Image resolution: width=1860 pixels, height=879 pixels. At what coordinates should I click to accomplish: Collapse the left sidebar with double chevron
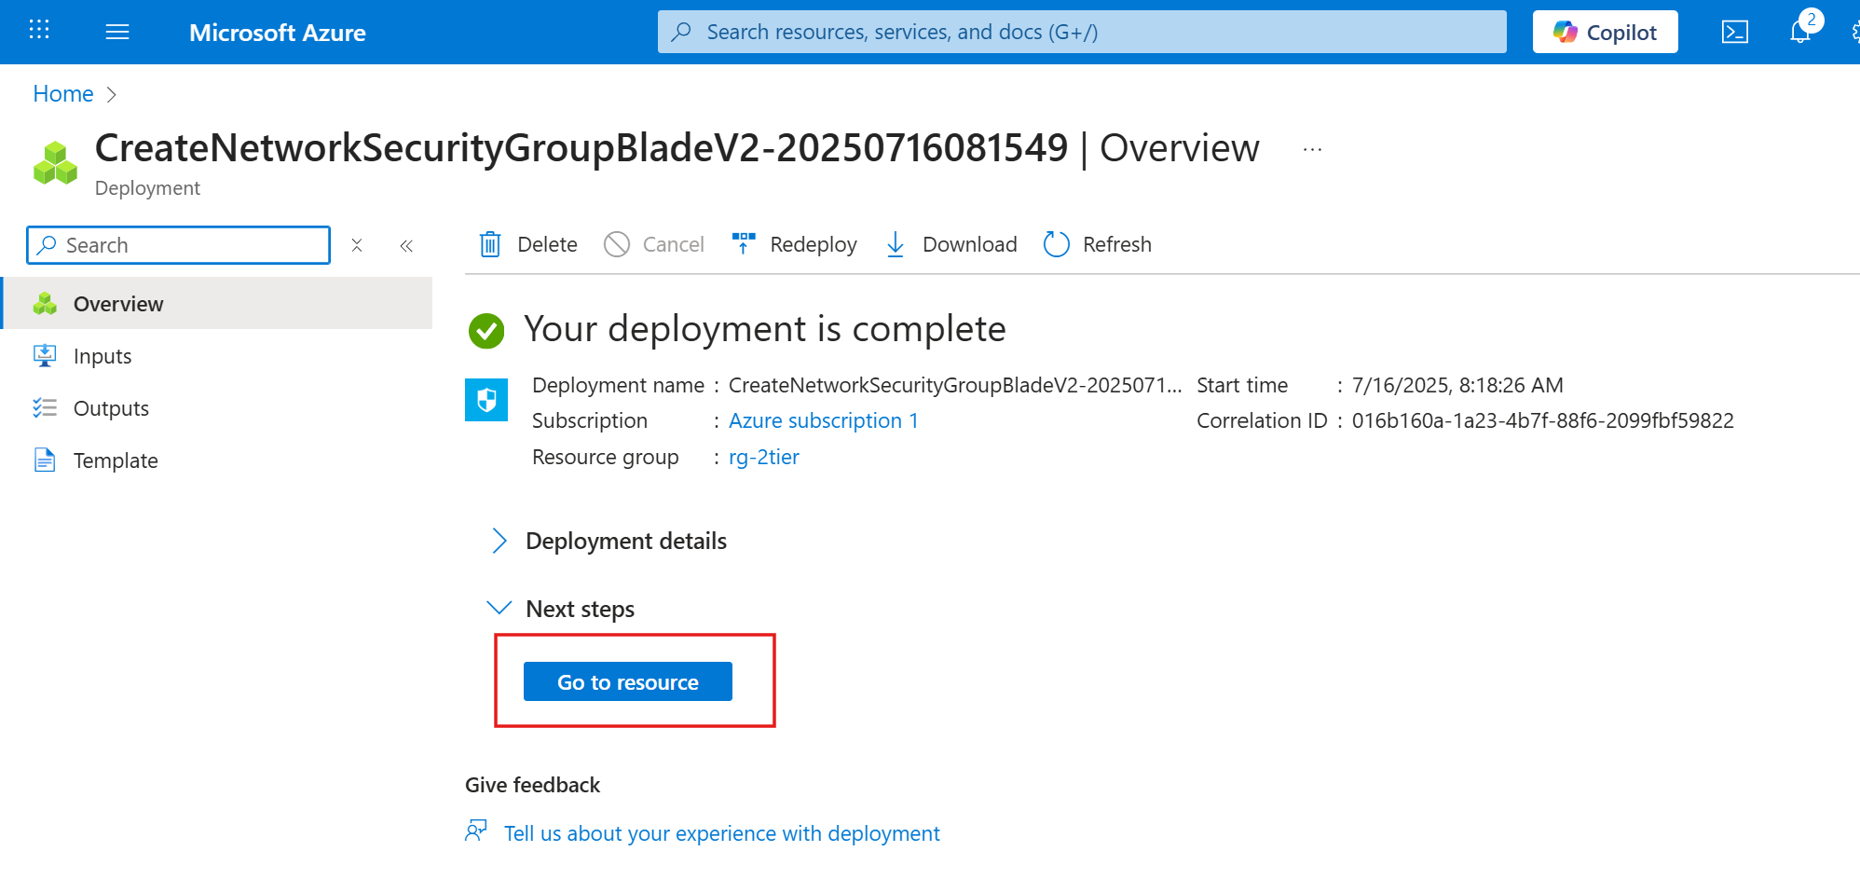406,246
